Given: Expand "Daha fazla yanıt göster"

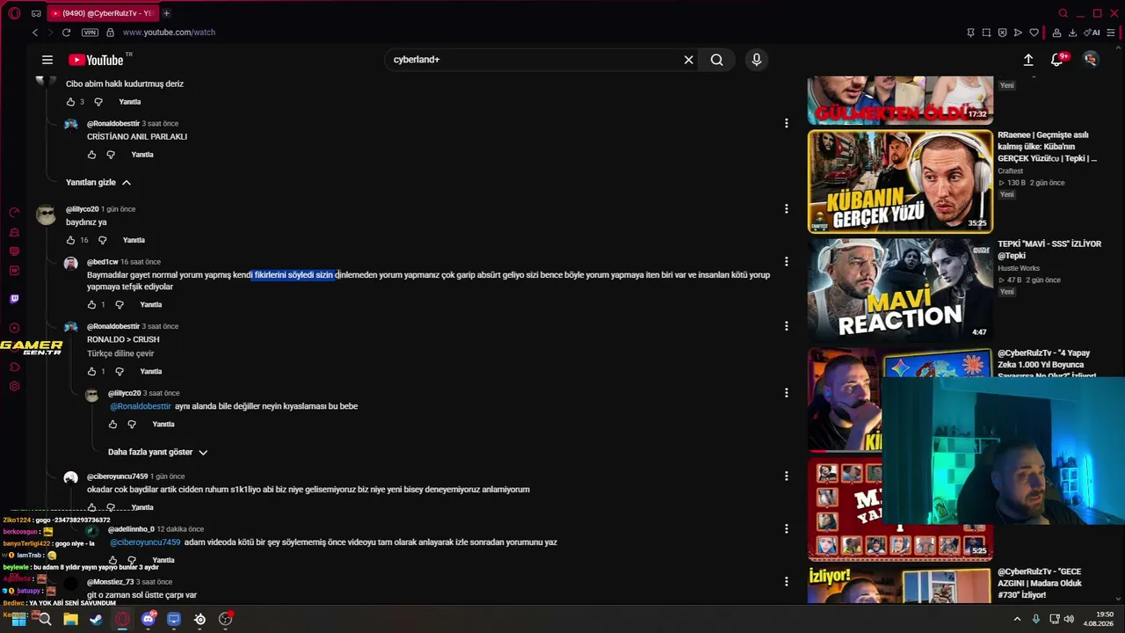Looking at the screenshot, I should pos(158,452).
